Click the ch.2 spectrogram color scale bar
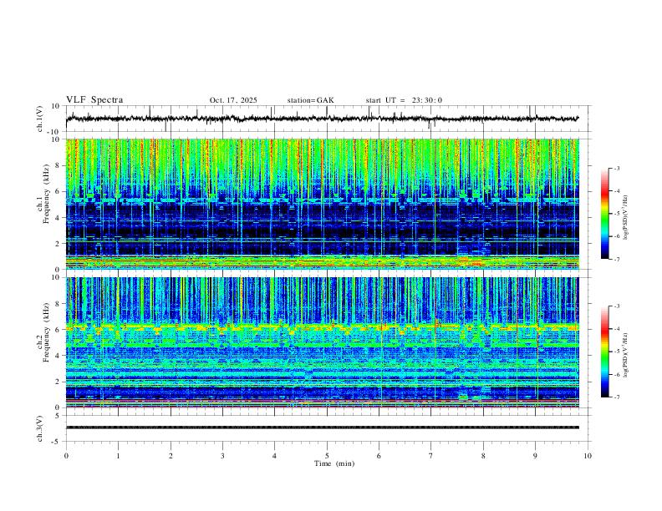Screen dimensions: 662x511 [x=604, y=352]
